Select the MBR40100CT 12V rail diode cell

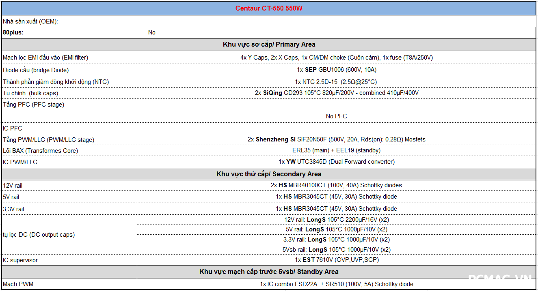pyautogui.click(x=336, y=185)
